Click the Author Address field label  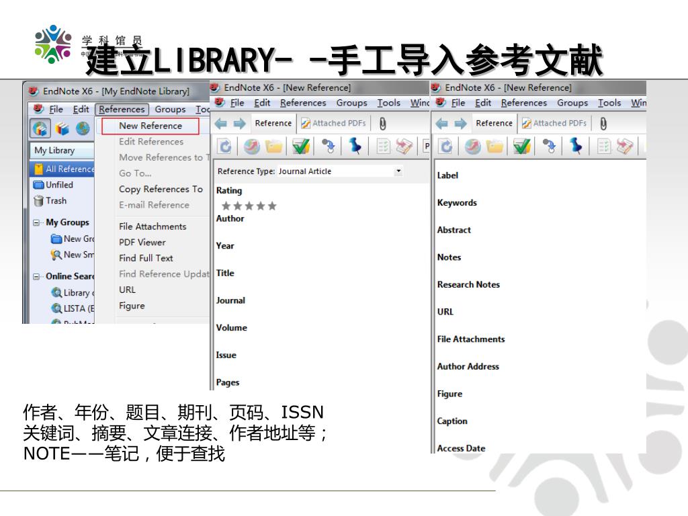[468, 366]
